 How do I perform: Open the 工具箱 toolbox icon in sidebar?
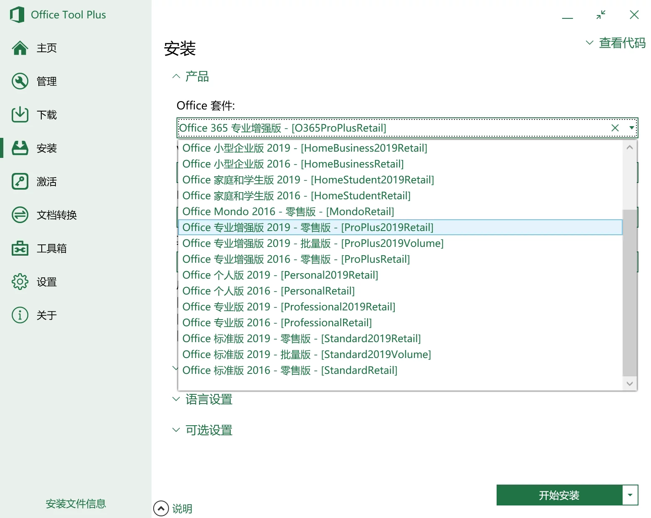[x=20, y=248]
